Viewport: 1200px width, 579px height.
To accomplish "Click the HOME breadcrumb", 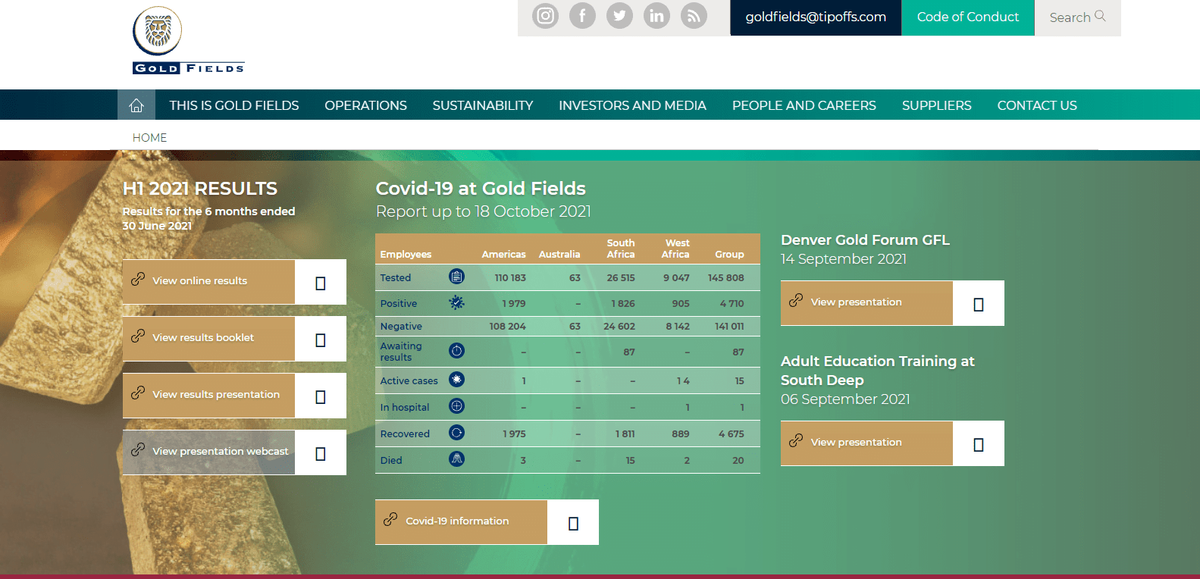I will [x=149, y=137].
